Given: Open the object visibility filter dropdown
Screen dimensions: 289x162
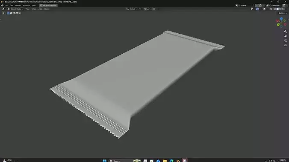Looking at the screenshot, I should click(x=252, y=9).
